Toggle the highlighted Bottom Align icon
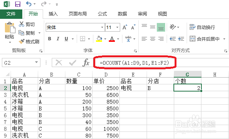The image size is (229, 139). click(161, 27)
